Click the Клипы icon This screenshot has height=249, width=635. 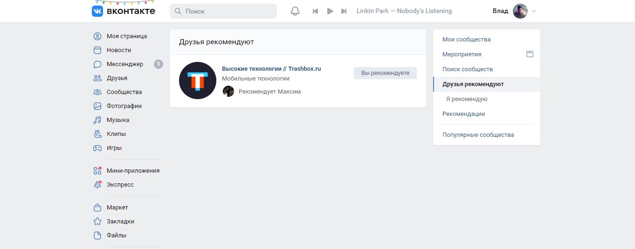[x=97, y=134]
